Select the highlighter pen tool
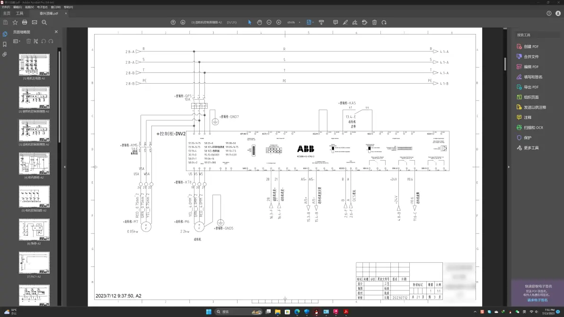The width and height of the screenshot is (564, 317). [345, 22]
